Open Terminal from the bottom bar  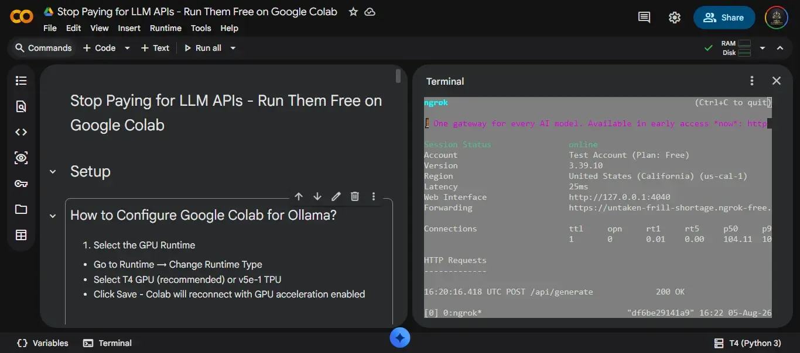click(x=107, y=343)
